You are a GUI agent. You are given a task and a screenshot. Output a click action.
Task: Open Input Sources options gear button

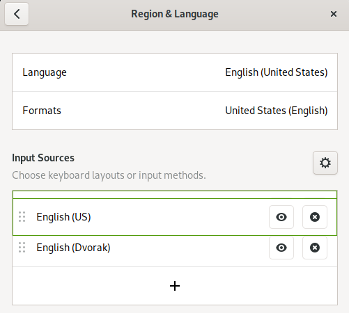tap(325, 163)
